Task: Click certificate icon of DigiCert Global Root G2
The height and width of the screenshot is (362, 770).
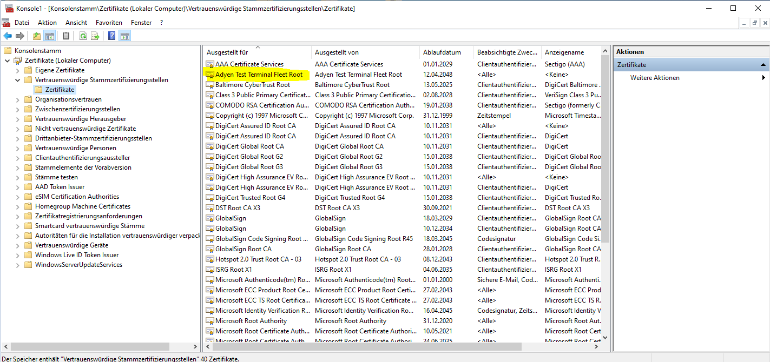Action: (210, 157)
